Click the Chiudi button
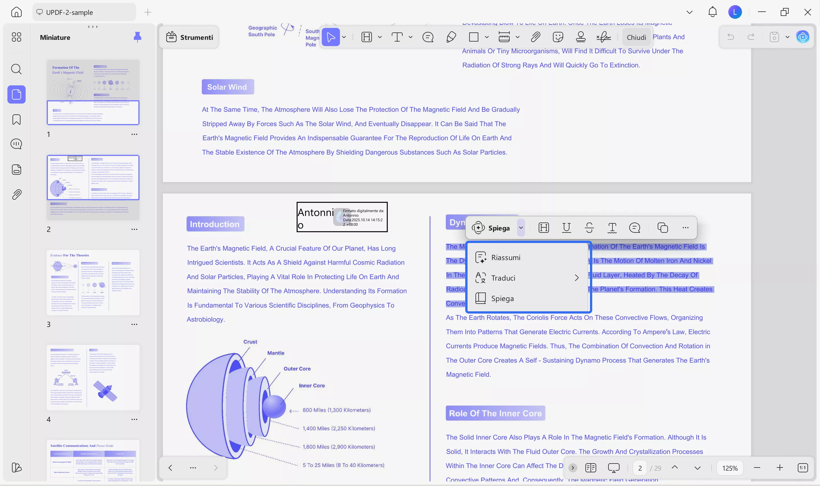The height and width of the screenshot is (486, 820). 636,37
